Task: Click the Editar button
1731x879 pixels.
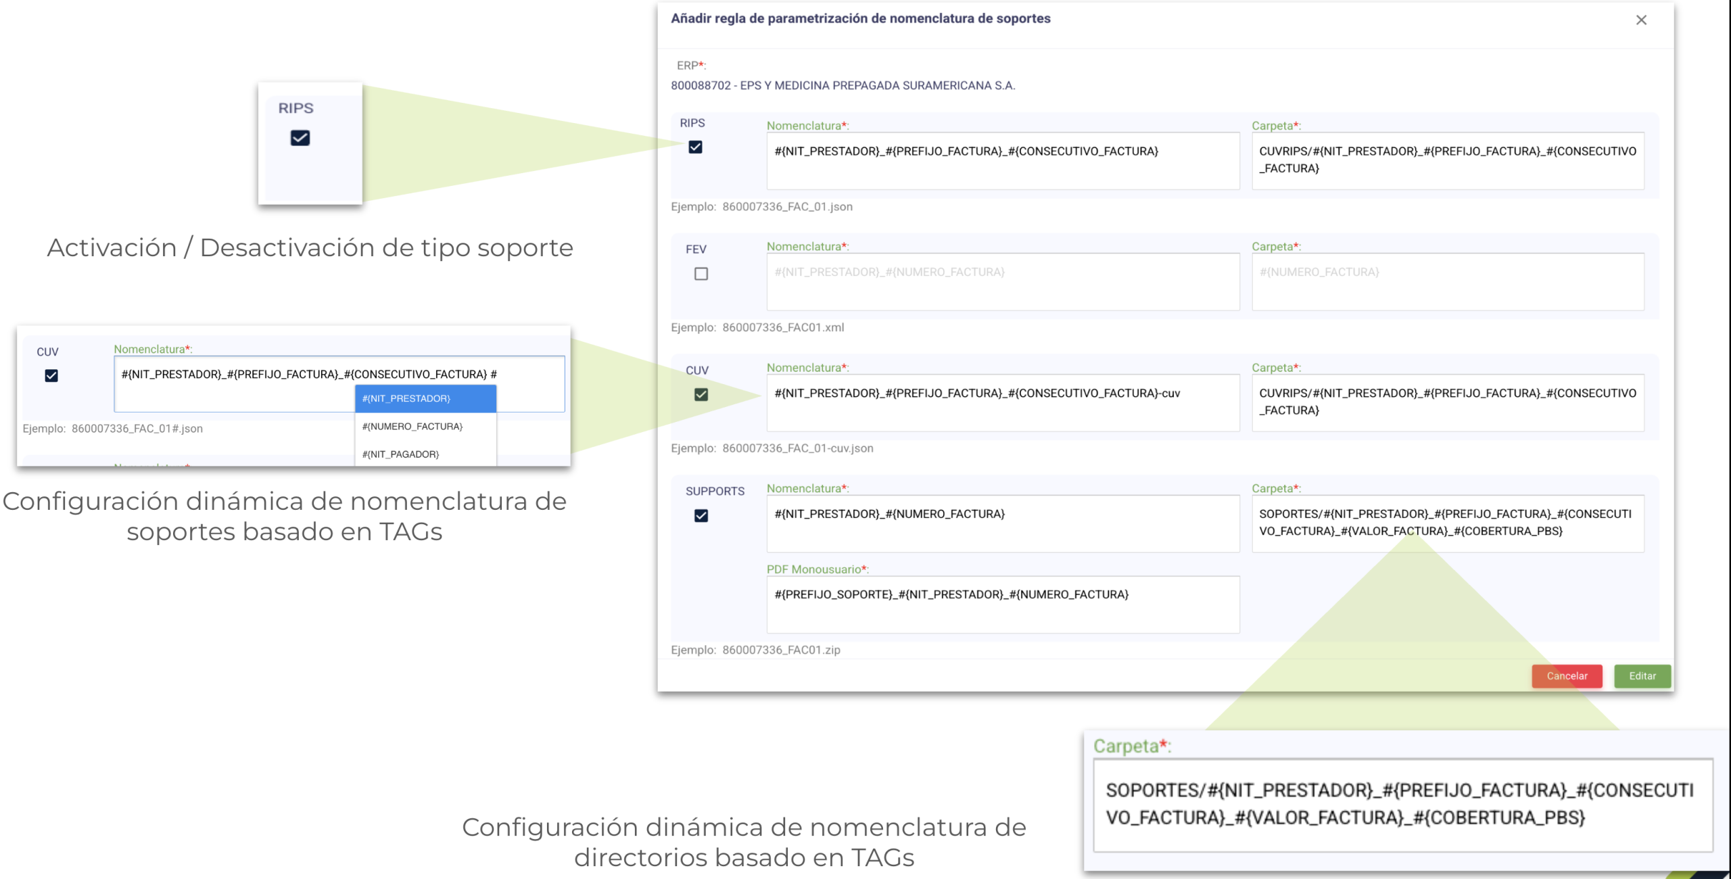Action: tap(1642, 675)
